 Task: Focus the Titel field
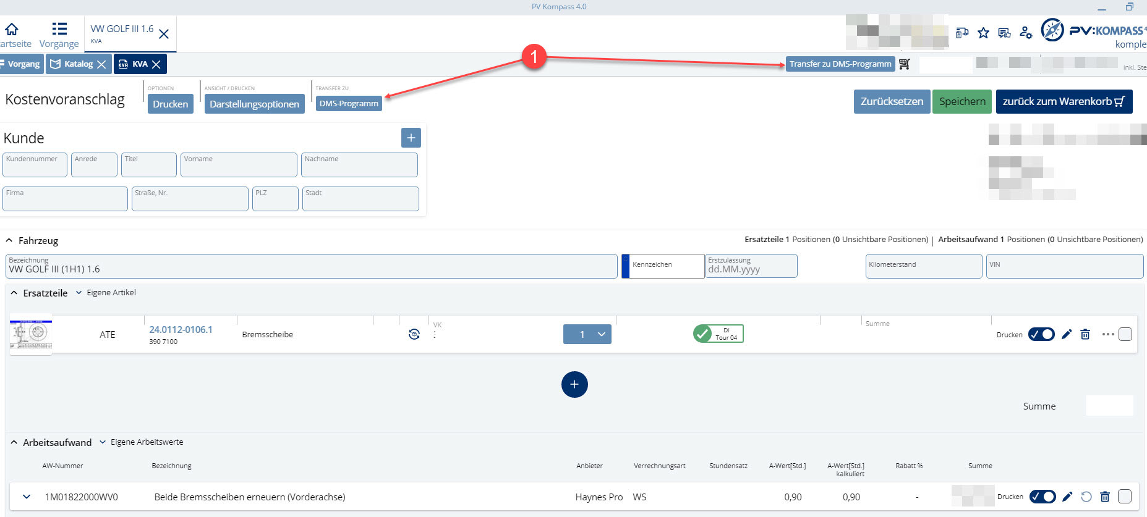149,165
